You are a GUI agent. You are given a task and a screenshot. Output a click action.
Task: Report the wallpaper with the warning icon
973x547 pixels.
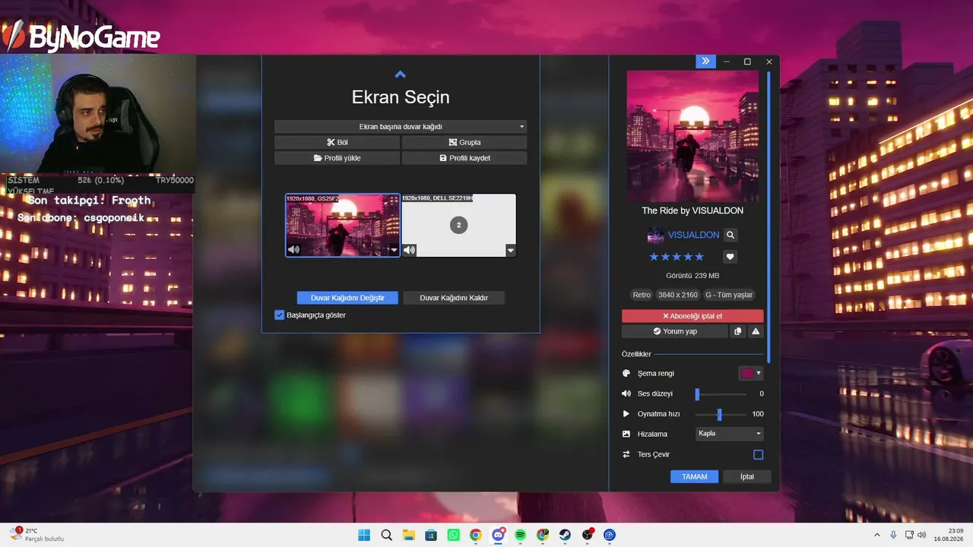756,331
